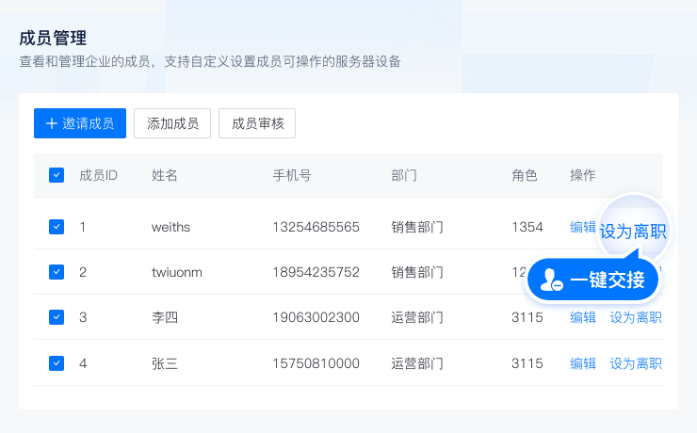The image size is (697, 433).
Task: Select the name cell weiths
Action: 170,227
